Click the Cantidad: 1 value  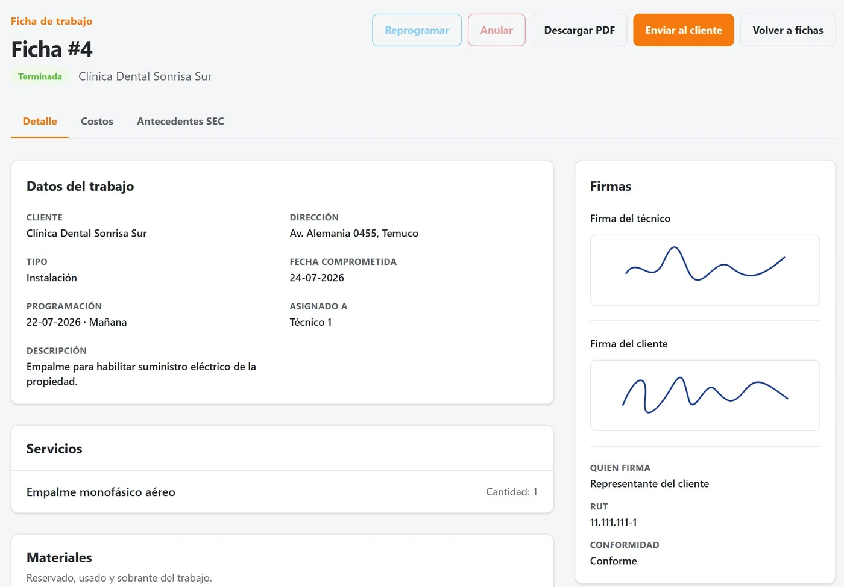(x=511, y=492)
